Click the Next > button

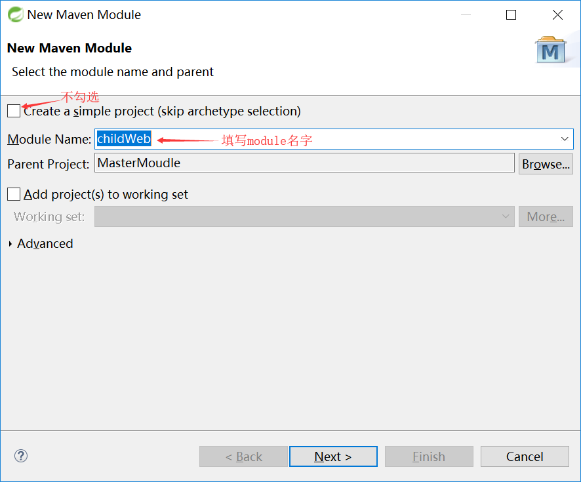[x=333, y=456]
